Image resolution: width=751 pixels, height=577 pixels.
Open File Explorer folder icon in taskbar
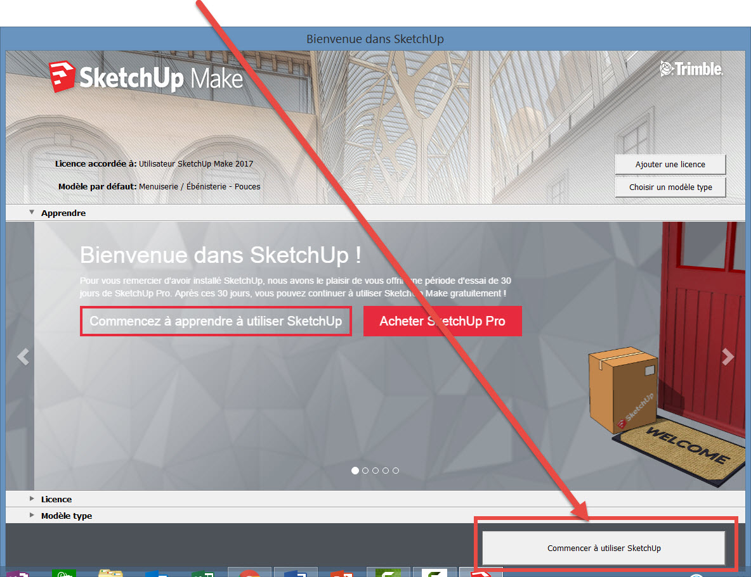coord(110,573)
